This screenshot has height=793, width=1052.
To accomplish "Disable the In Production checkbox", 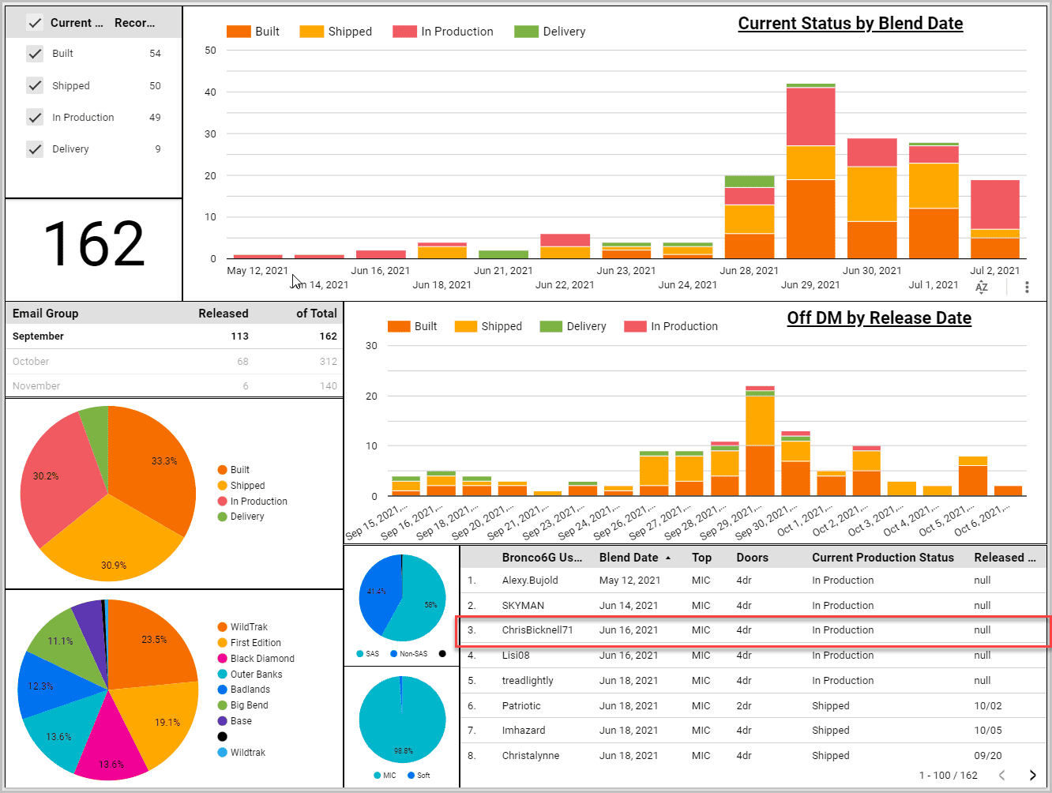I will tap(35, 117).
